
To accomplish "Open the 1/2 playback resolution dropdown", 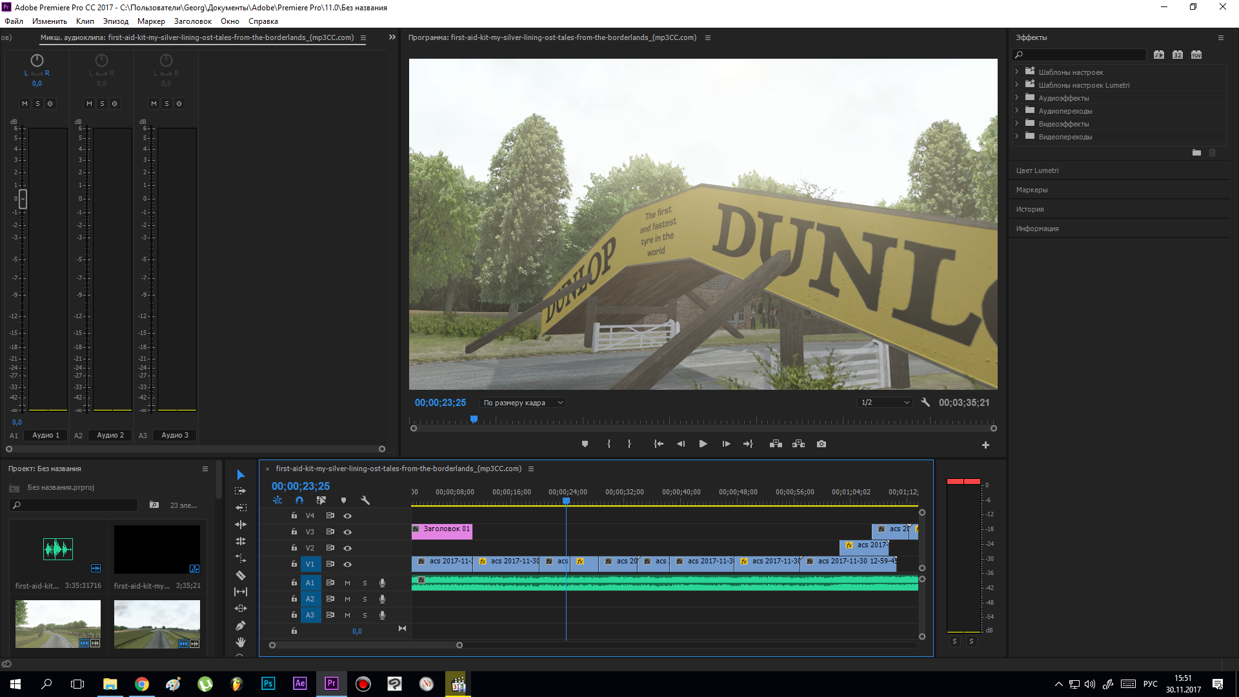I will click(x=884, y=402).
